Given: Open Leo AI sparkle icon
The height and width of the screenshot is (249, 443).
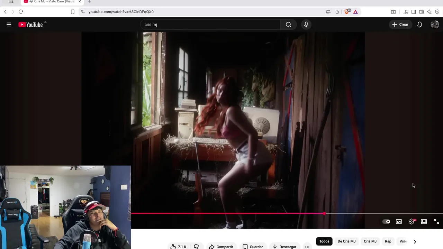Looking at the screenshot, I should [429, 12].
